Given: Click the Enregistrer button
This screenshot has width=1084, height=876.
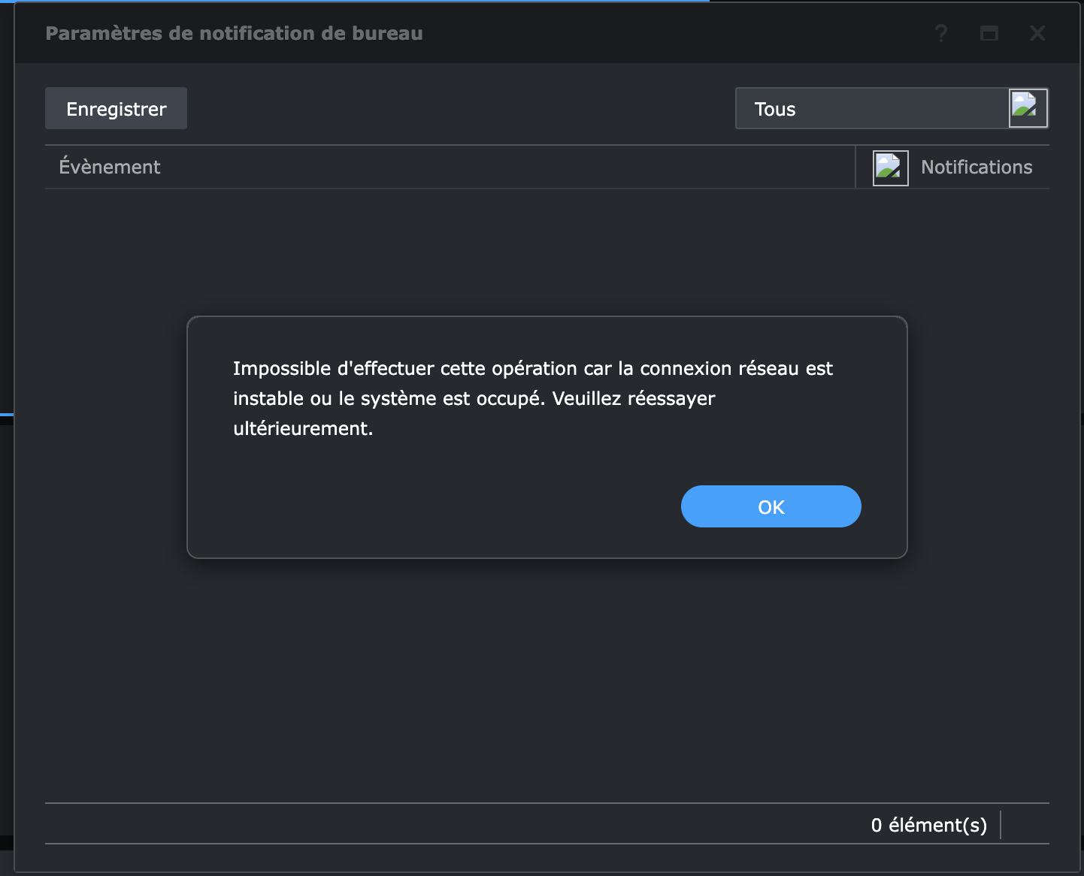Looking at the screenshot, I should [116, 109].
